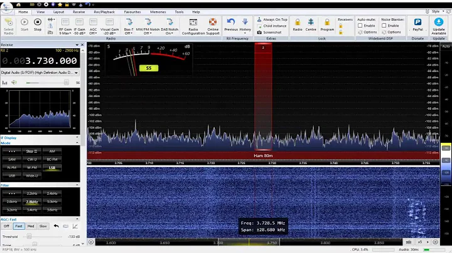
Task: Set AGC to Slow
Action: click(43, 226)
